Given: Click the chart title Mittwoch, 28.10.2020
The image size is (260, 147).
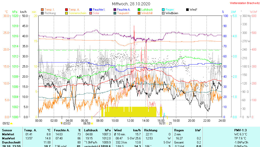Looking at the screenshot, I should tap(131, 4).
